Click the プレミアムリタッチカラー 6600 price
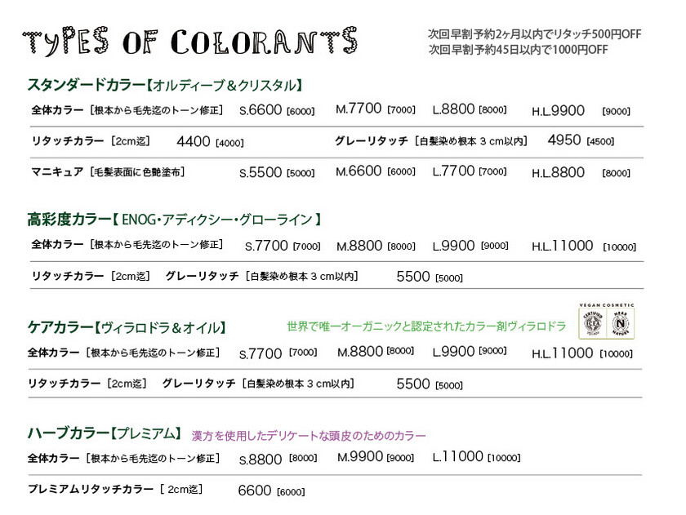The image size is (686, 515). (254, 491)
